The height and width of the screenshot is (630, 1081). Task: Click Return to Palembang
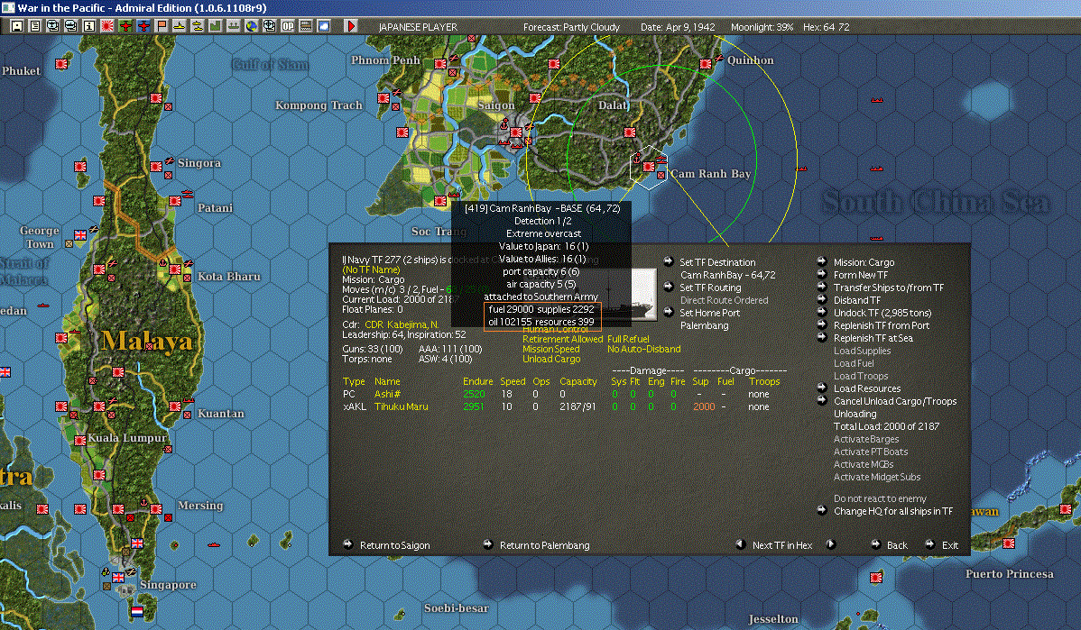coord(544,545)
